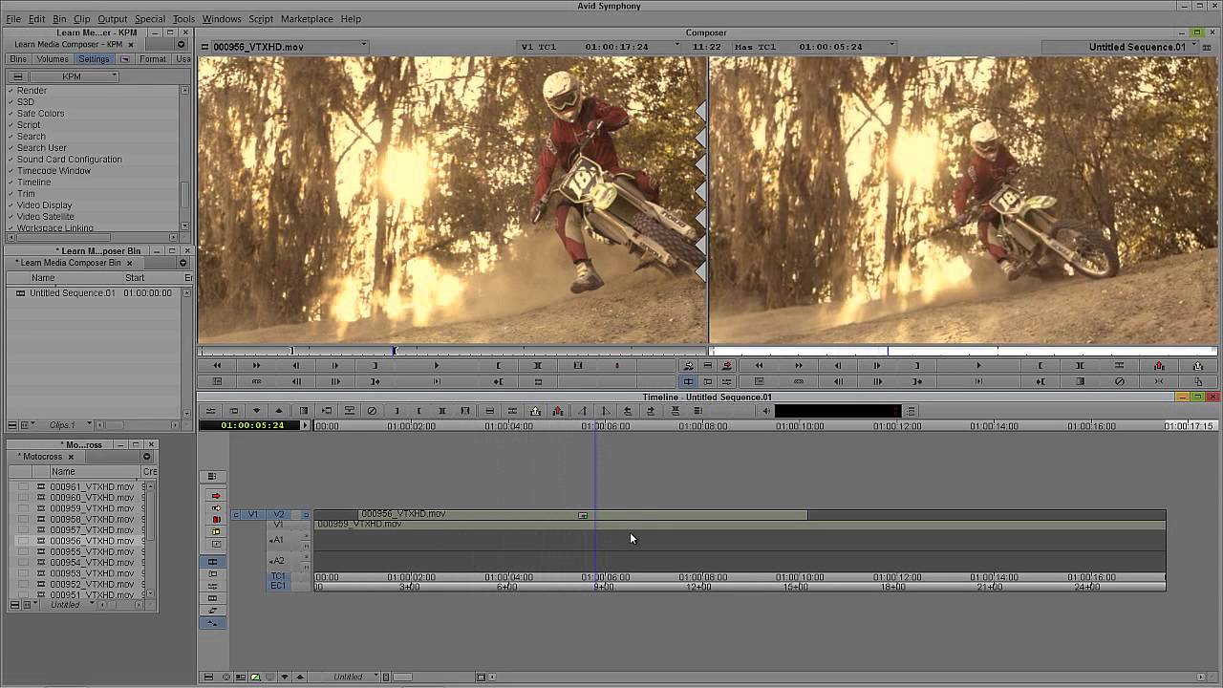Open the Sound Card Configuration setting
Image resolution: width=1223 pixels, height=688 pixels.
69,160
